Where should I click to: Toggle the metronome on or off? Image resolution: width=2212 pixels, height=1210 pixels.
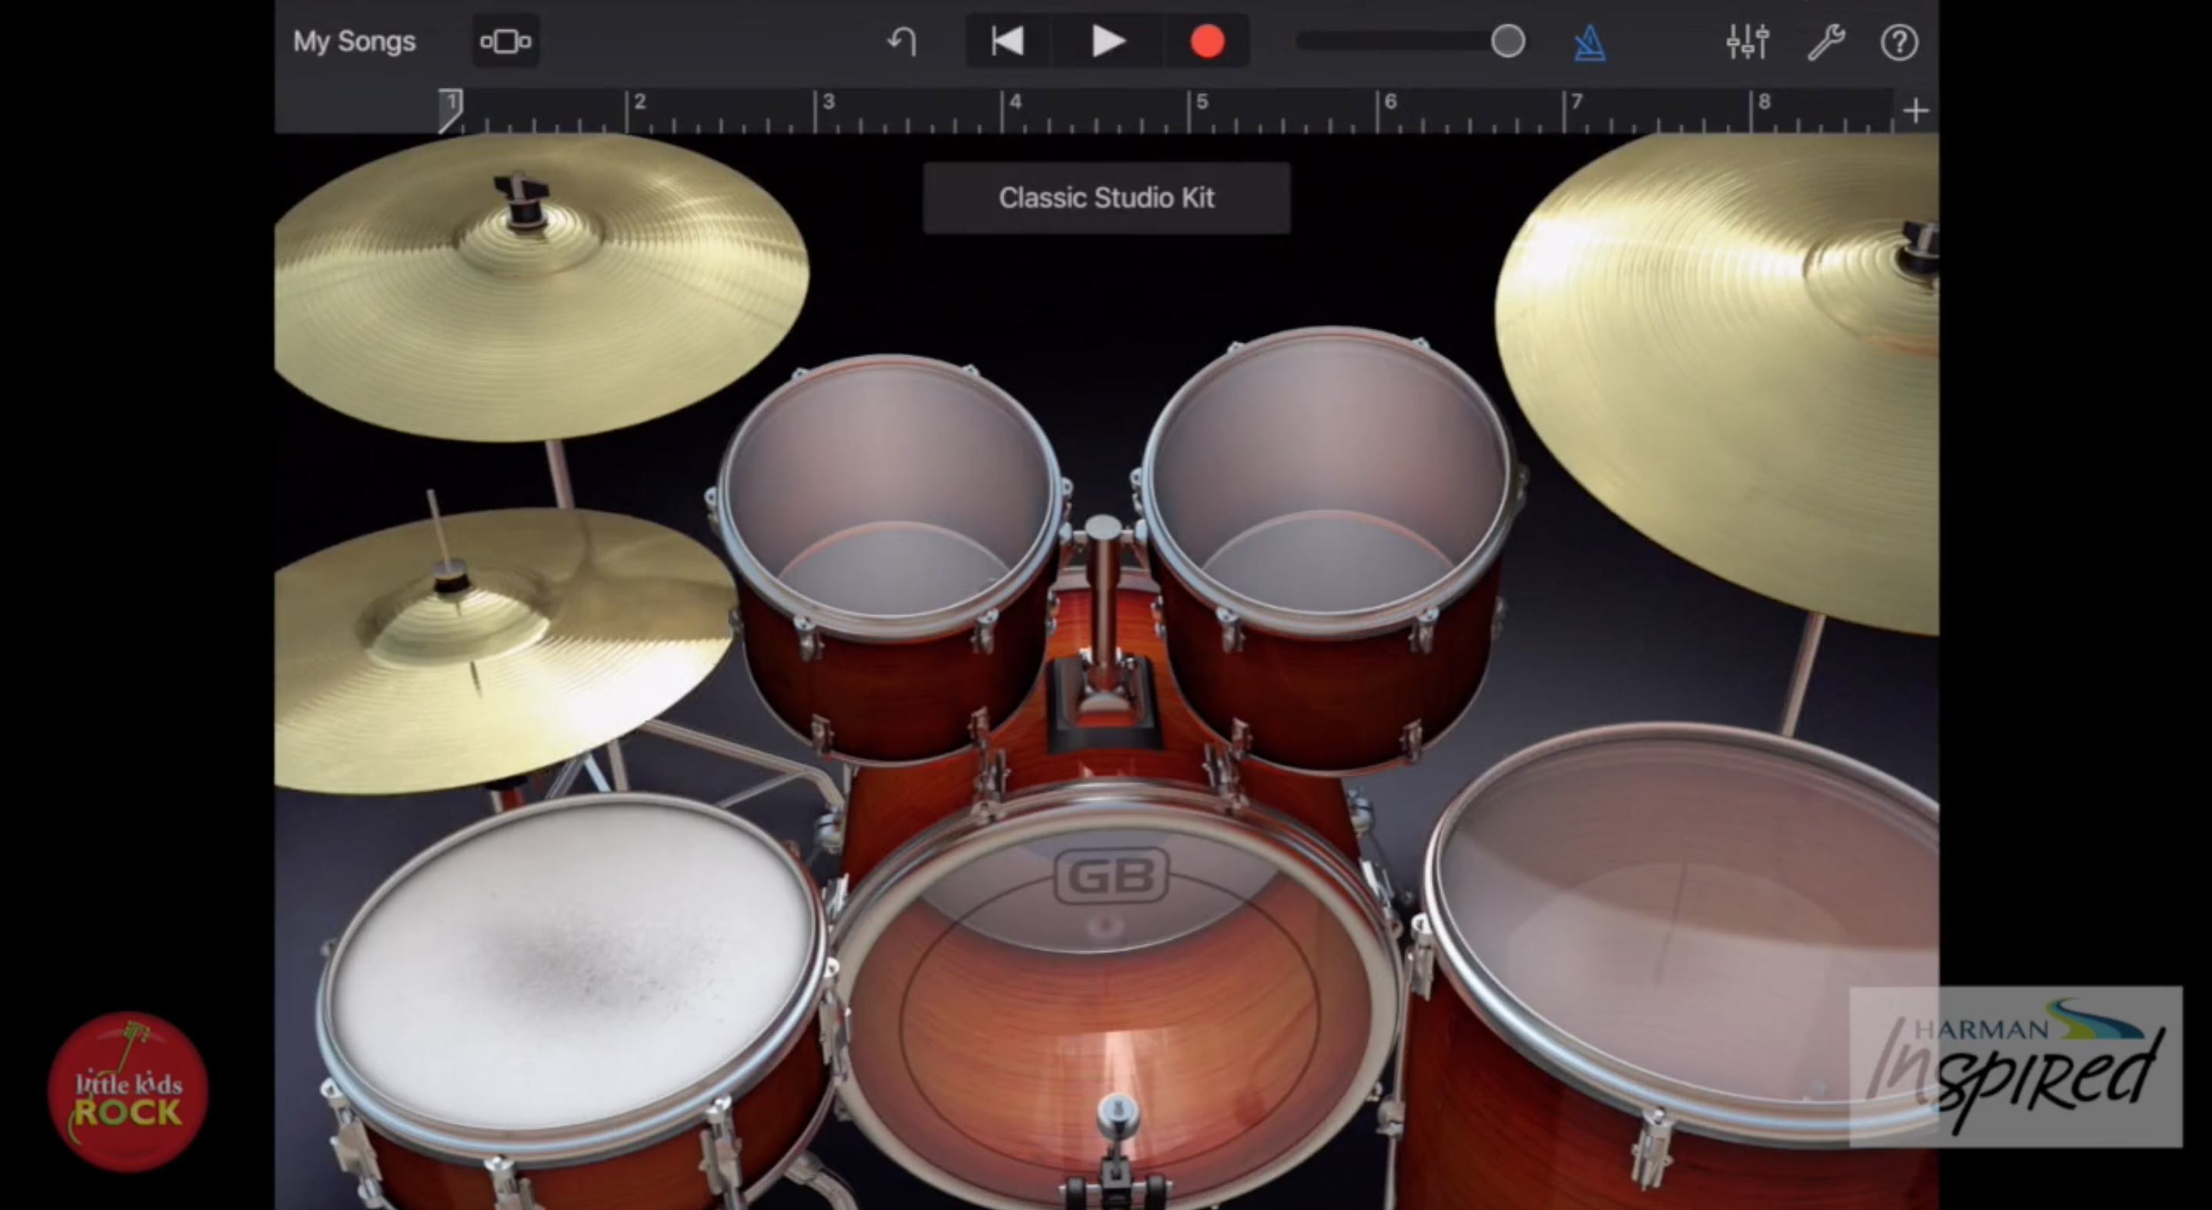[x=1590, y=42]
